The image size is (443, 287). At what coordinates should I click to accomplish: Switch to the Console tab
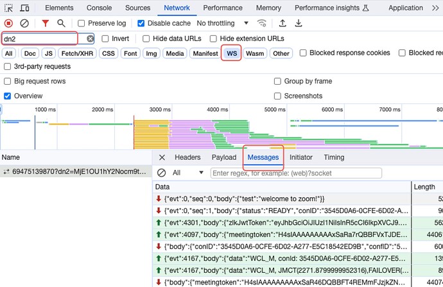tap(99, 8)
